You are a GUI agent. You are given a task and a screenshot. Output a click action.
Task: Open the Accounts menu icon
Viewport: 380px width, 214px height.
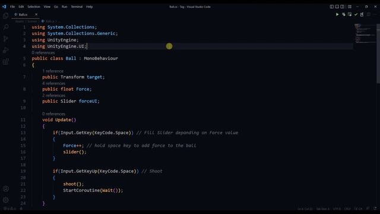[6, 188]
